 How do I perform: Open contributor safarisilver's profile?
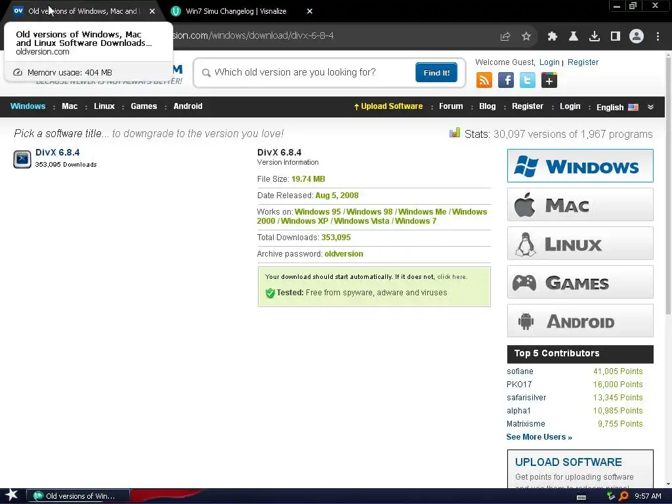(x=526, y=398)
